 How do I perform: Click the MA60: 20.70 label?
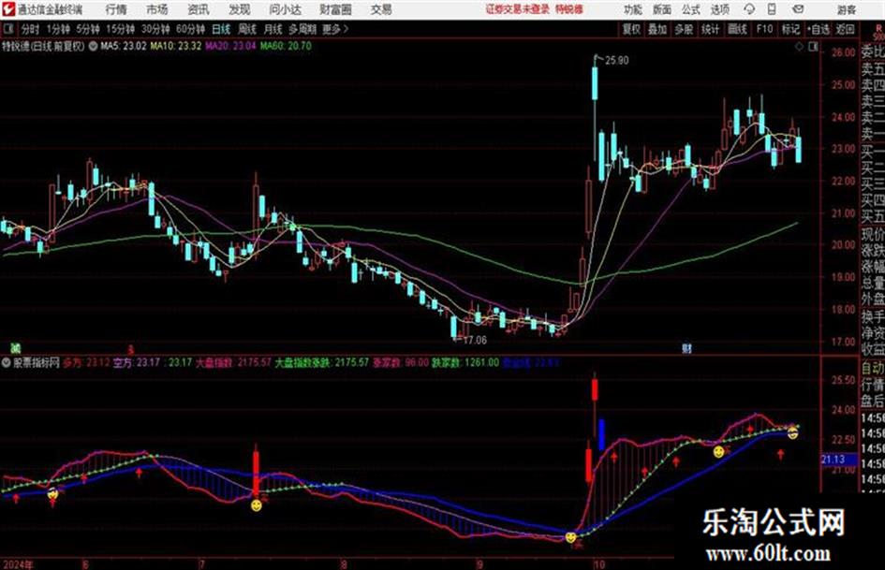coord(286,46)
